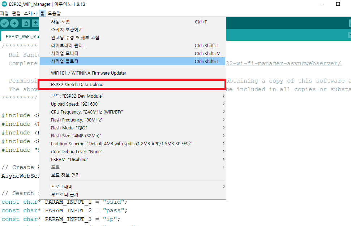
Task: Click the Open sketch toolbar icon
Action: tap(35, 23)
